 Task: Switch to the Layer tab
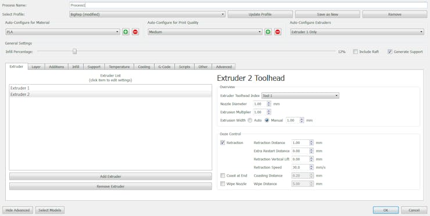point(36,67)
